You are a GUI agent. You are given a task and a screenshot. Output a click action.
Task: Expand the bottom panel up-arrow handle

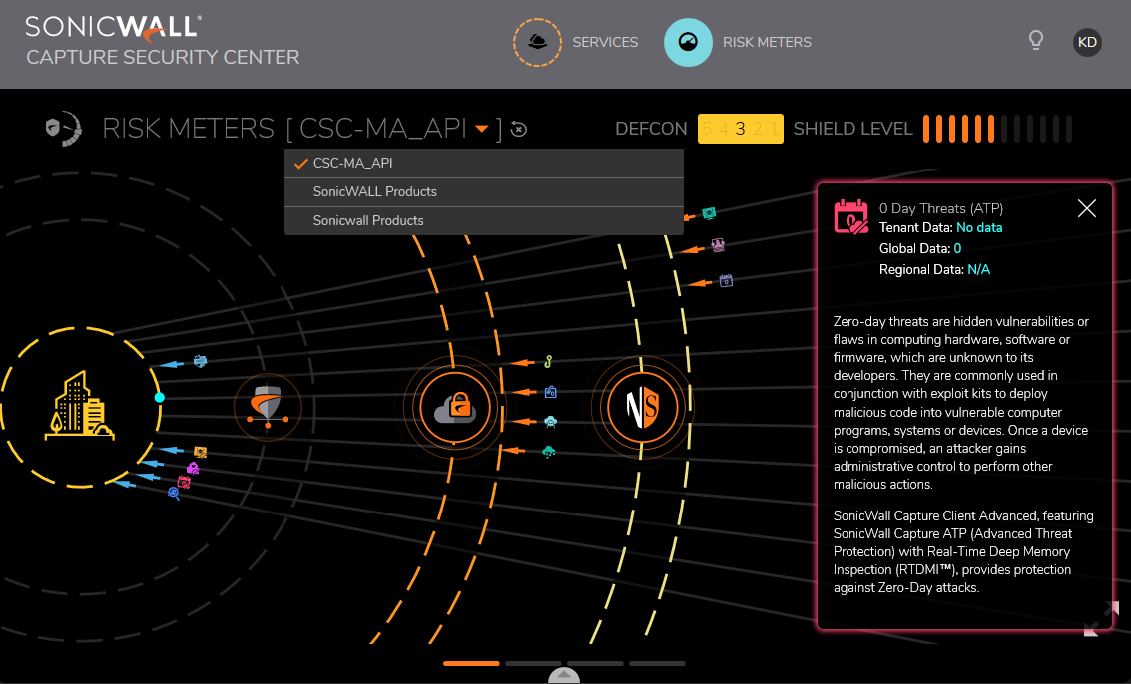pyautogui.click(x=564, y=675)
